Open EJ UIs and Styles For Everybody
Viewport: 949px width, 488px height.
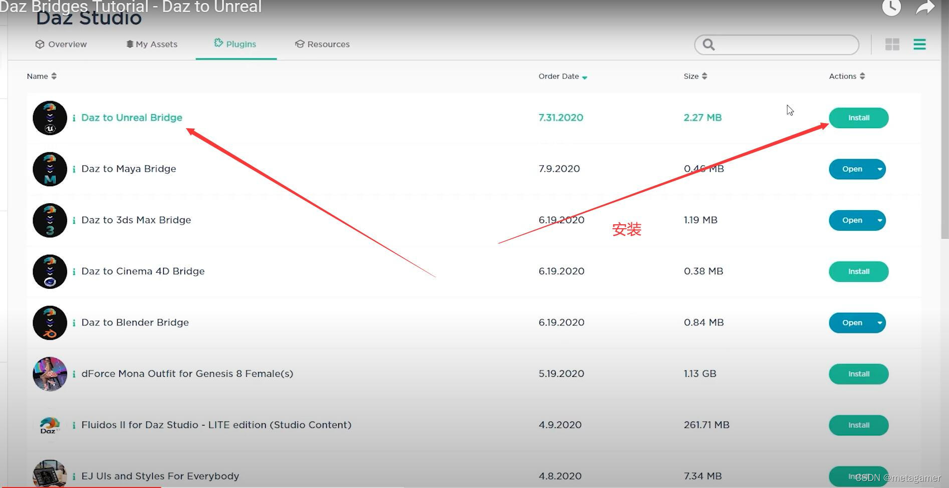(x=160, y=476)
